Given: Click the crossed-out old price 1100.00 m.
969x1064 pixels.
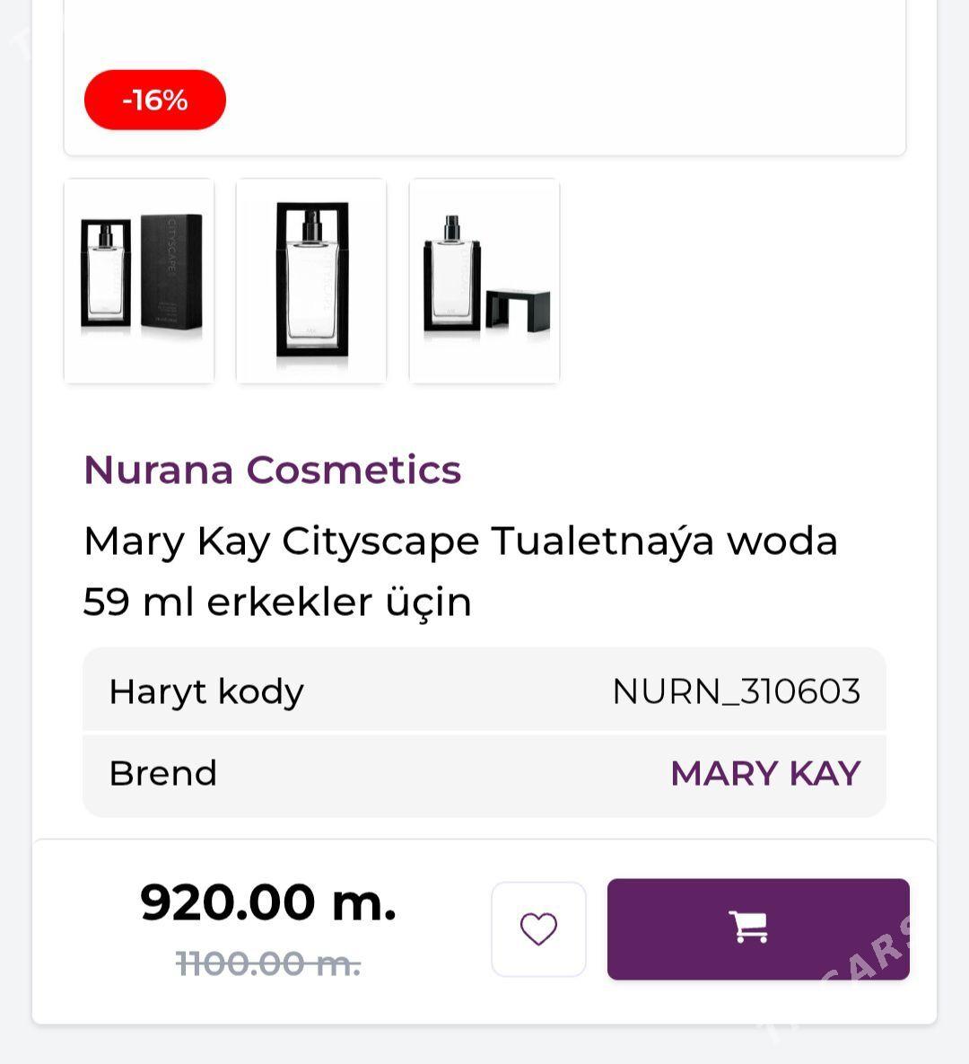Looking at the screenshot, I should (x=268, y=963).
